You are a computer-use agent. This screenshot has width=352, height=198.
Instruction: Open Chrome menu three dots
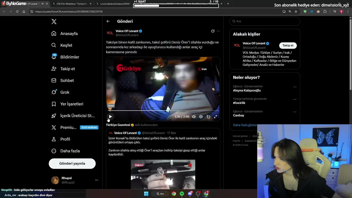point(348,12)
